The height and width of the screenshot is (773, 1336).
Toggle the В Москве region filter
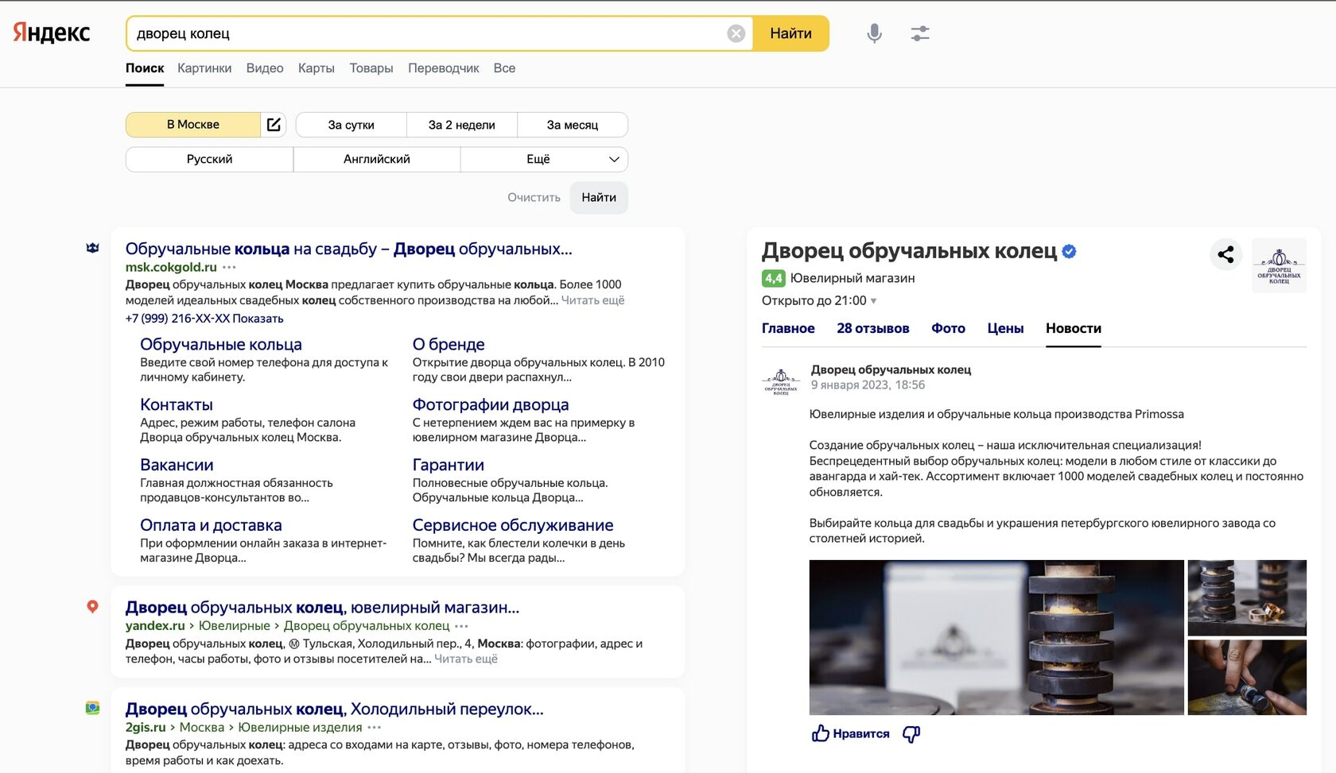coord(193,125)
